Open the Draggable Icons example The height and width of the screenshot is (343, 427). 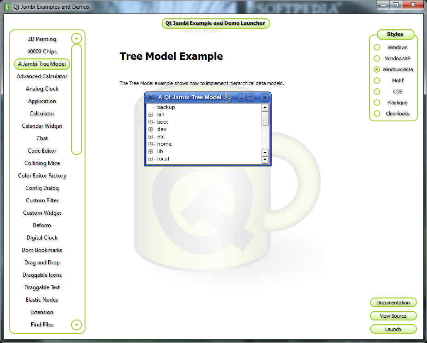coord(42,275)
